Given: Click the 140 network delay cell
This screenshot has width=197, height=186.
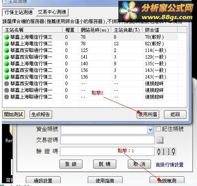Looking at the screenshot, I should [84, 64].
